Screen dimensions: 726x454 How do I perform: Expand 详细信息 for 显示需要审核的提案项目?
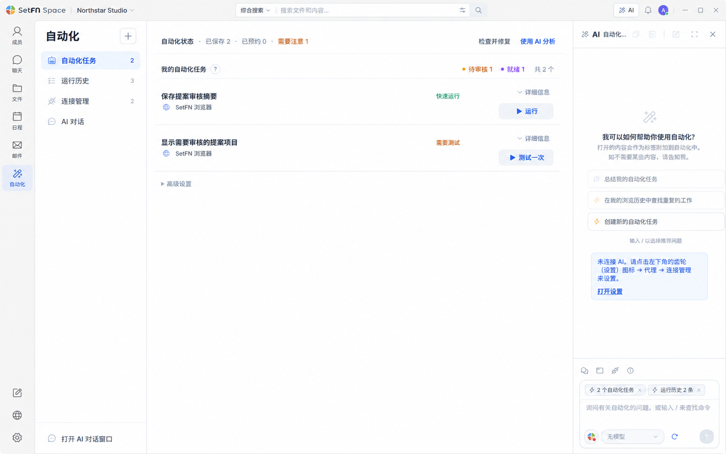coord(533,139)
